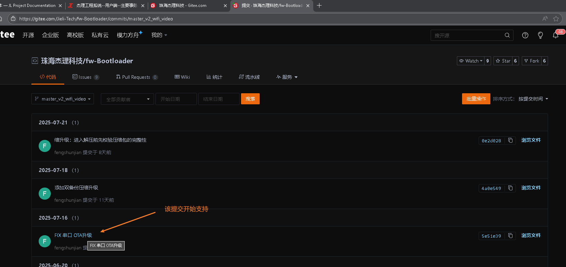
Task: Click the search magnifier icon
Action: pos(507,35)
